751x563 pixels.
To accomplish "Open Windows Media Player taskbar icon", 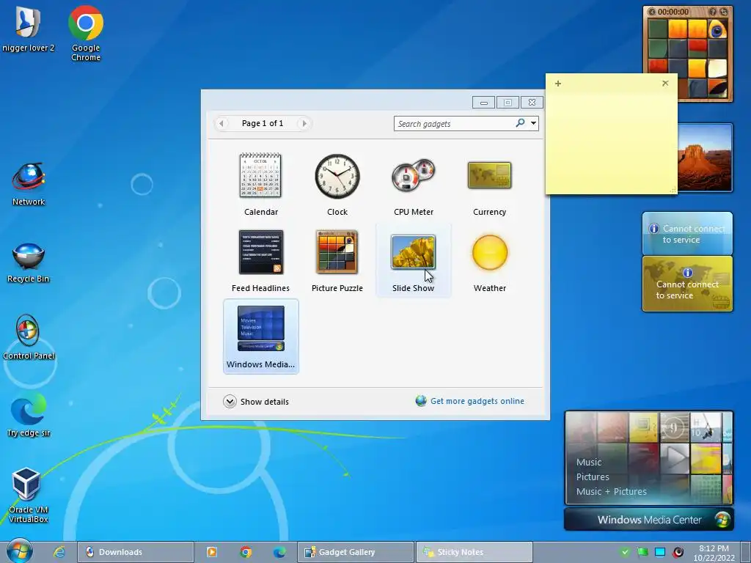I will click(x=212, y=552).
